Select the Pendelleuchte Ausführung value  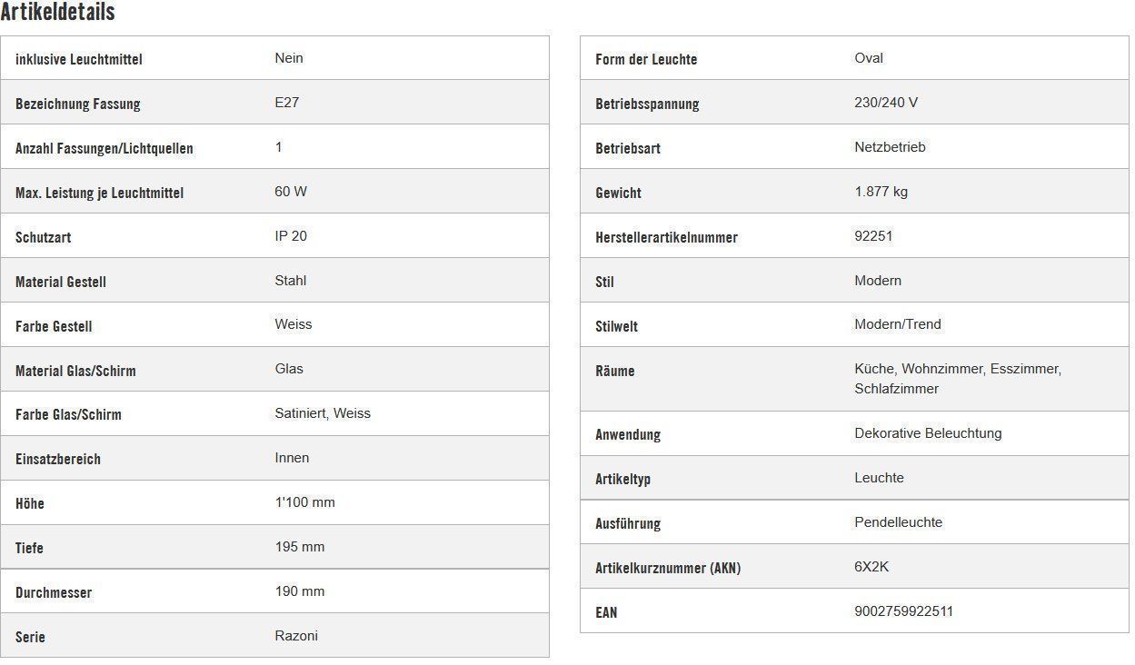pos(898,522)
